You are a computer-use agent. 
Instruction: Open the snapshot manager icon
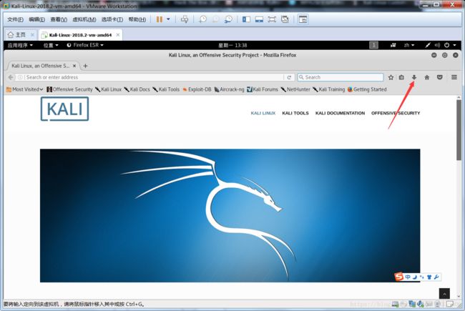coord(228,19)
